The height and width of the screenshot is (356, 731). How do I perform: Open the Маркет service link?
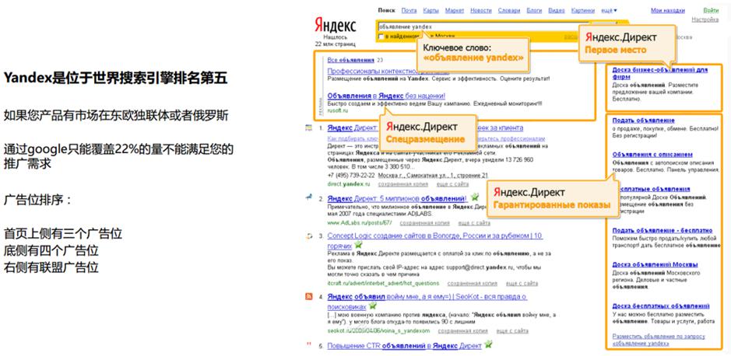[x=454, y=10]
